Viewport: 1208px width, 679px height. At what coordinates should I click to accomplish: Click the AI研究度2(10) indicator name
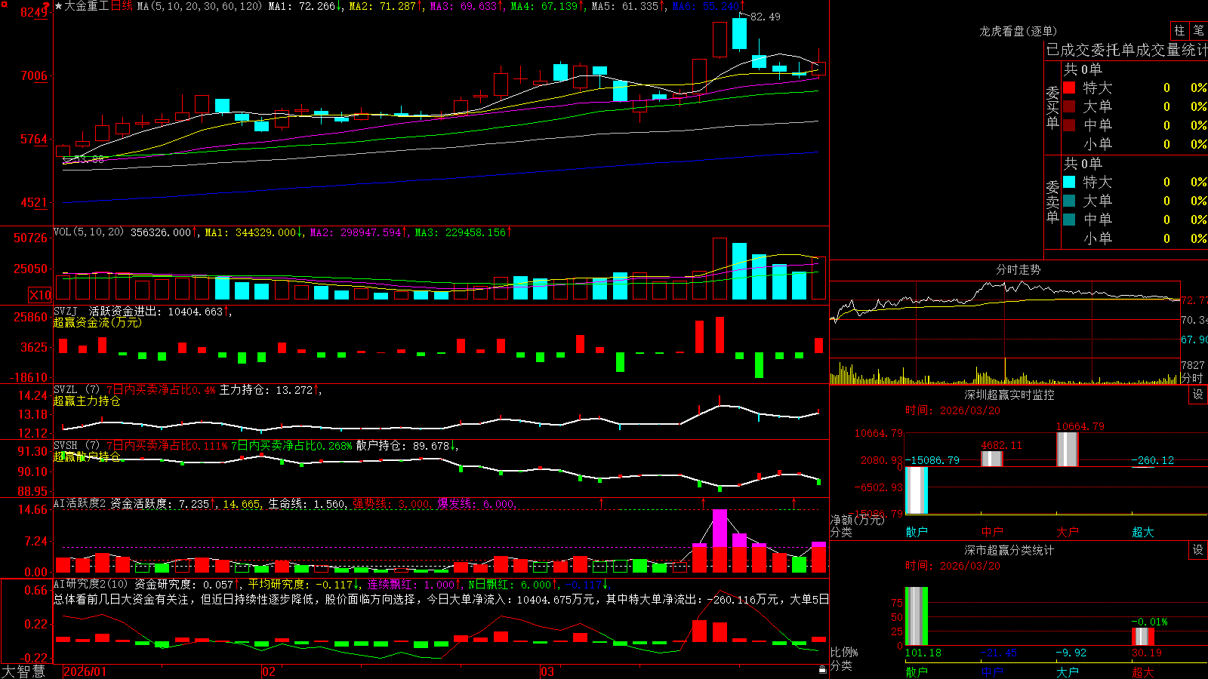coord(91,584)
